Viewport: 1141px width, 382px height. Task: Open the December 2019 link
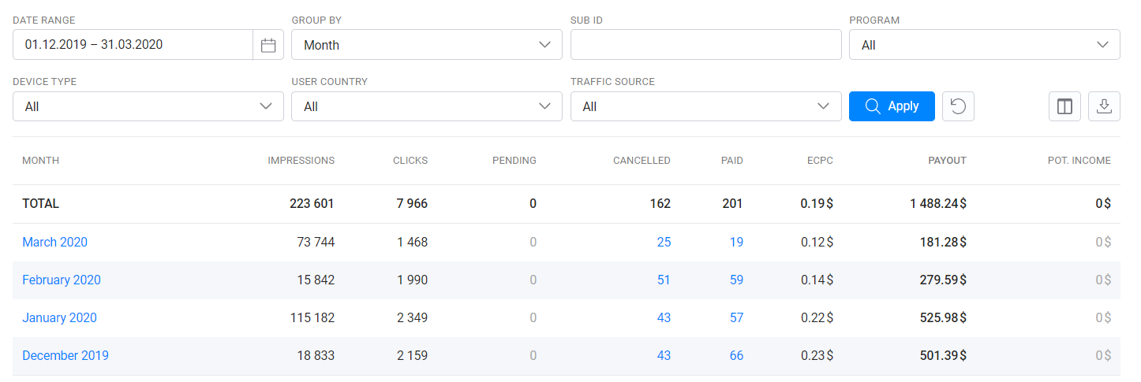[65, 356]
